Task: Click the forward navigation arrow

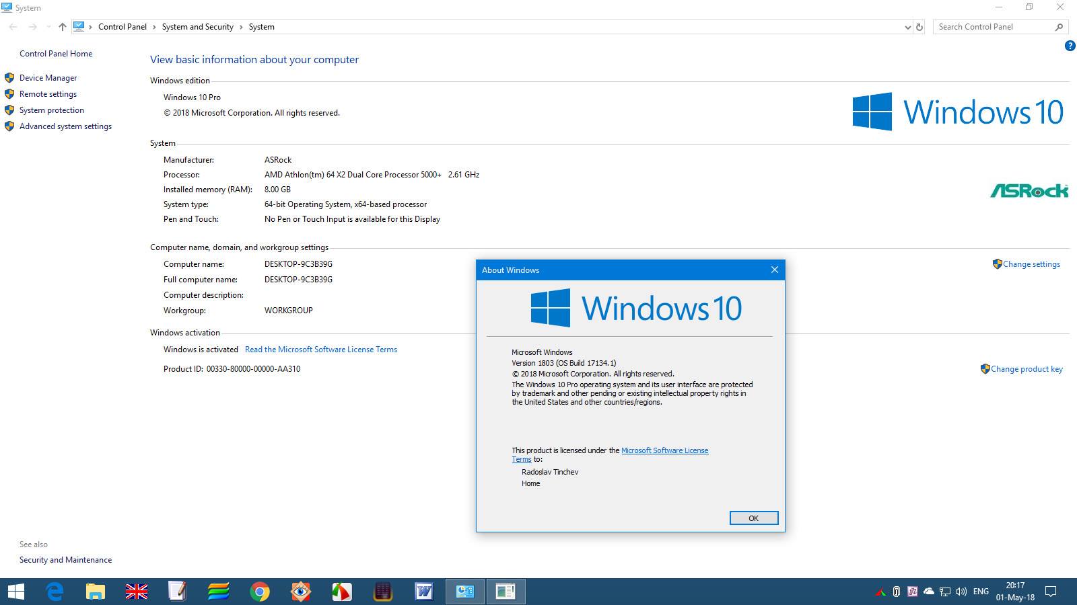Action: pos(32,27)
